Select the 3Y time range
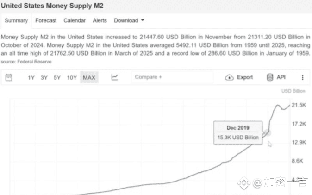This screenshot has width=312, height=195. click(x=44, y=77)
